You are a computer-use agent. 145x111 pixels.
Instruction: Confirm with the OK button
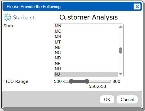tap(107, 100)
